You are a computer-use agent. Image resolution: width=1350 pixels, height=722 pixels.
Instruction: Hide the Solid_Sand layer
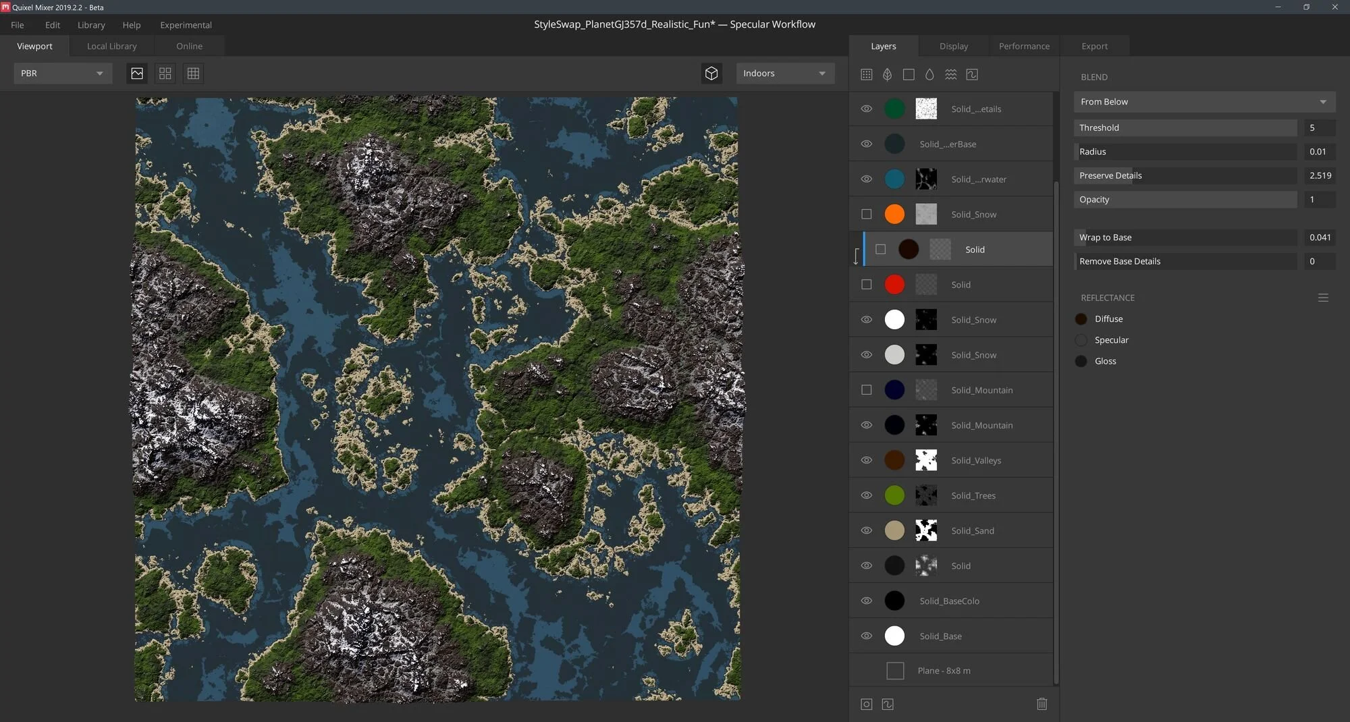867,530
